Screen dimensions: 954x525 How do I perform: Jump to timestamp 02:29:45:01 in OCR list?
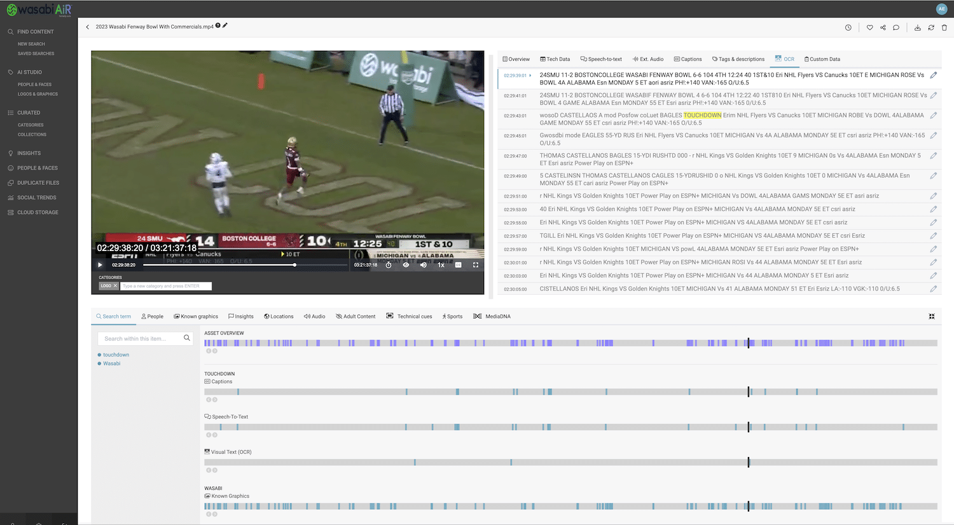[x=515, y=136]
